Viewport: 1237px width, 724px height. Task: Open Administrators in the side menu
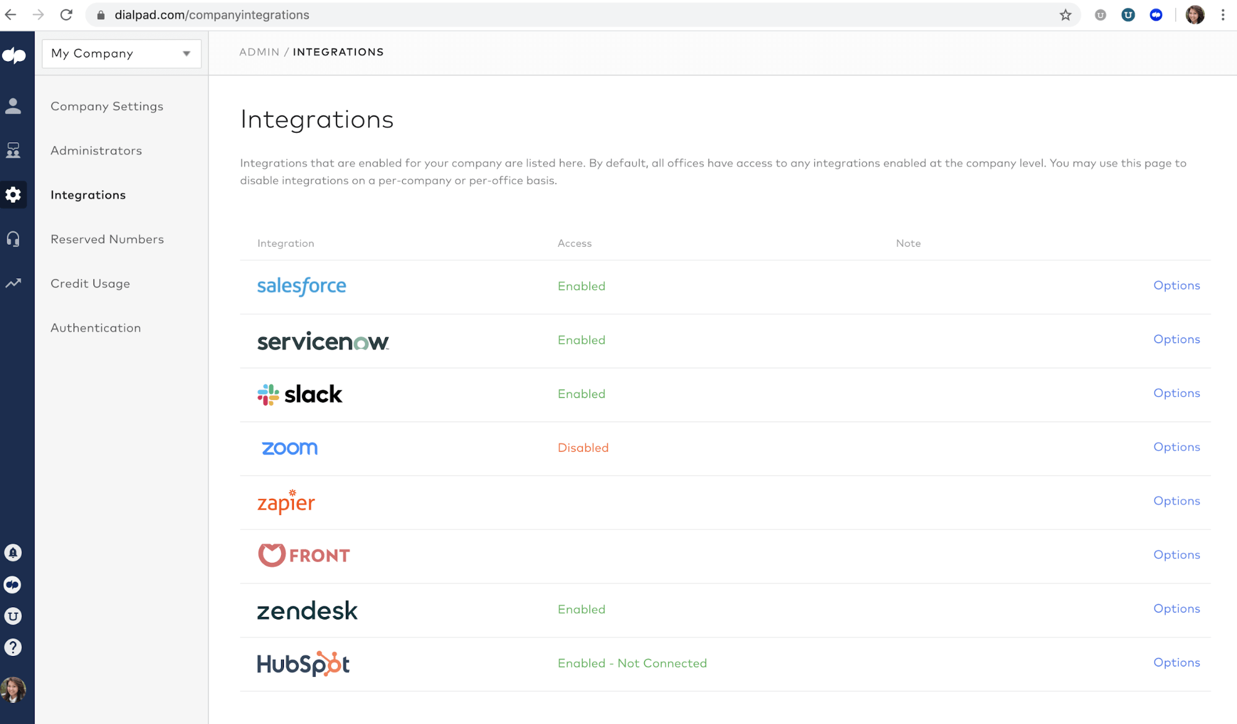pyautogui.click(x=96, y=151)
